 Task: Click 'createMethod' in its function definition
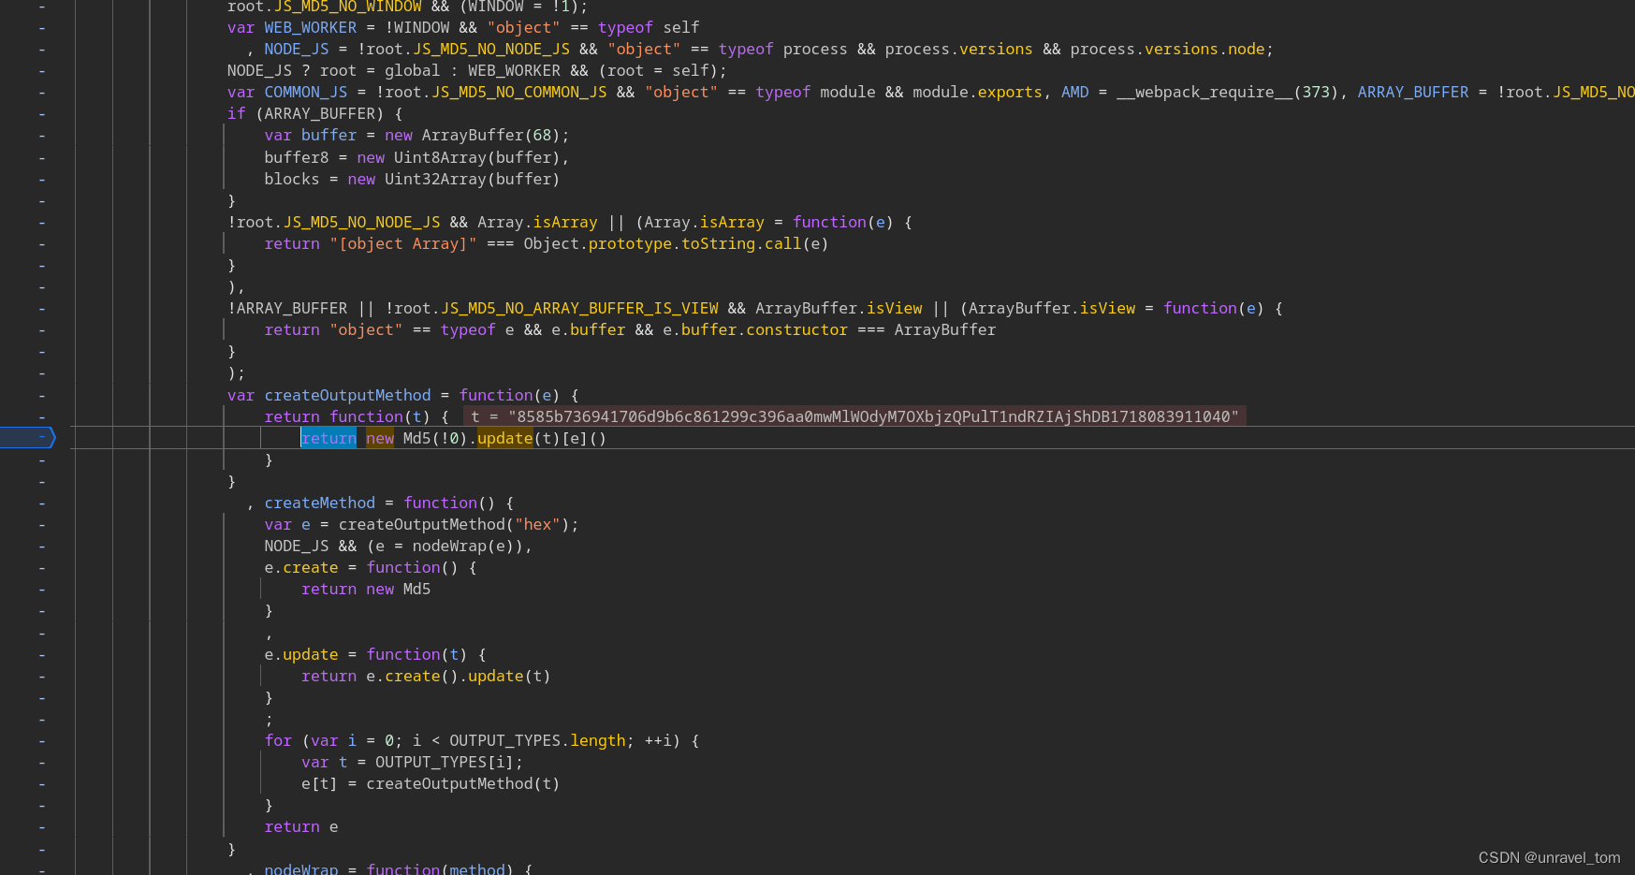coord(319,503)
